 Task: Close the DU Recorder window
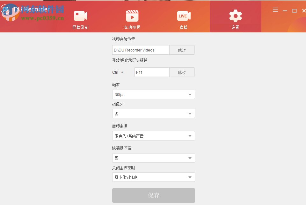click(x=303, y=10)
